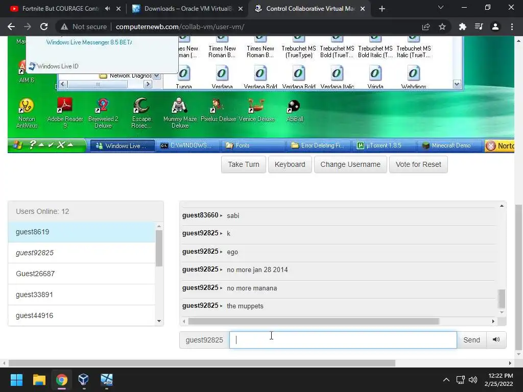Open tab search dropdown arrow
Viewport: 523px width, 392px height.
pyautogui.click(x=441, y=7)
